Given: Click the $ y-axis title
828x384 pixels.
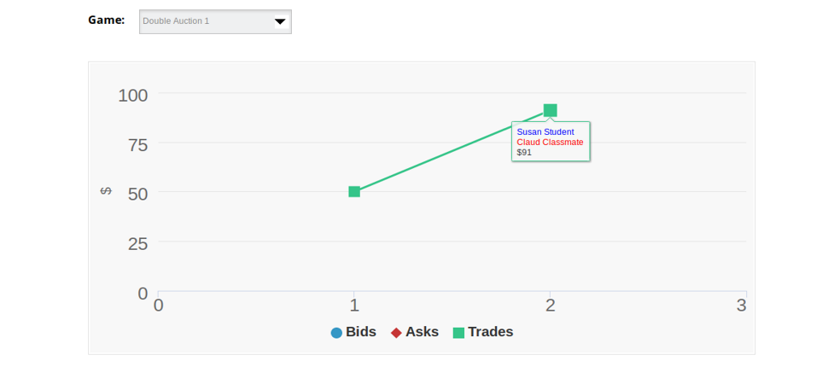Looking at the screenshot, I should [x=106, y=191].
